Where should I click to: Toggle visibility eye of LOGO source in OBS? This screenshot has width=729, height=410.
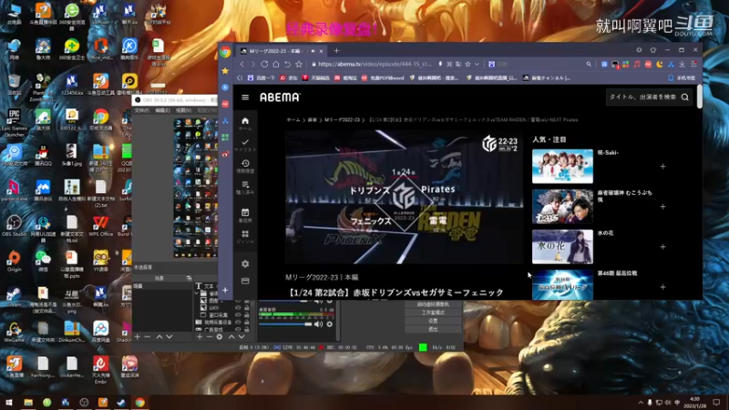[238, 308]
